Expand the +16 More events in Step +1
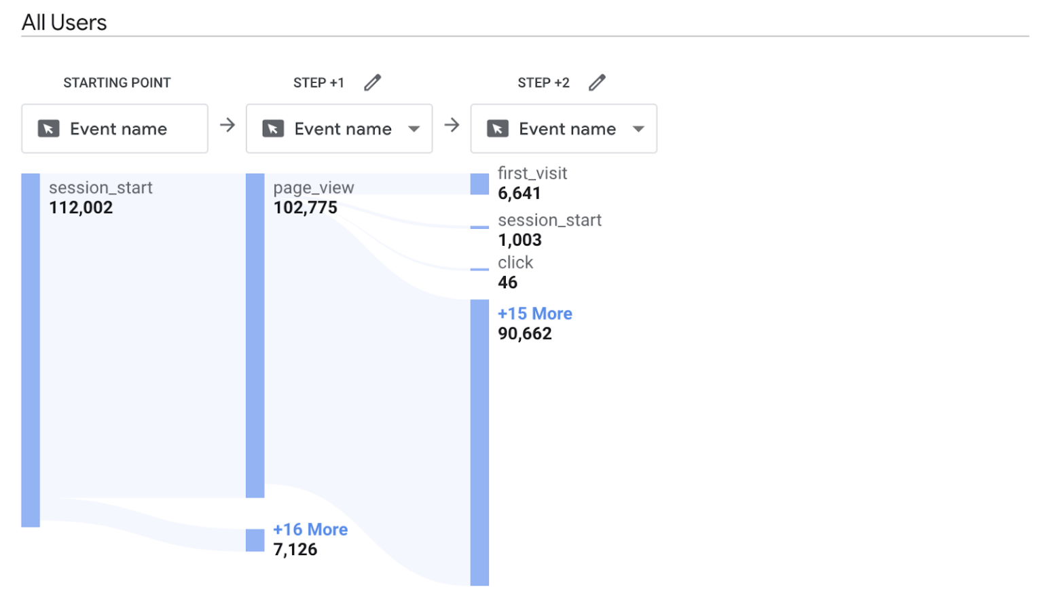 pos(310,529)
